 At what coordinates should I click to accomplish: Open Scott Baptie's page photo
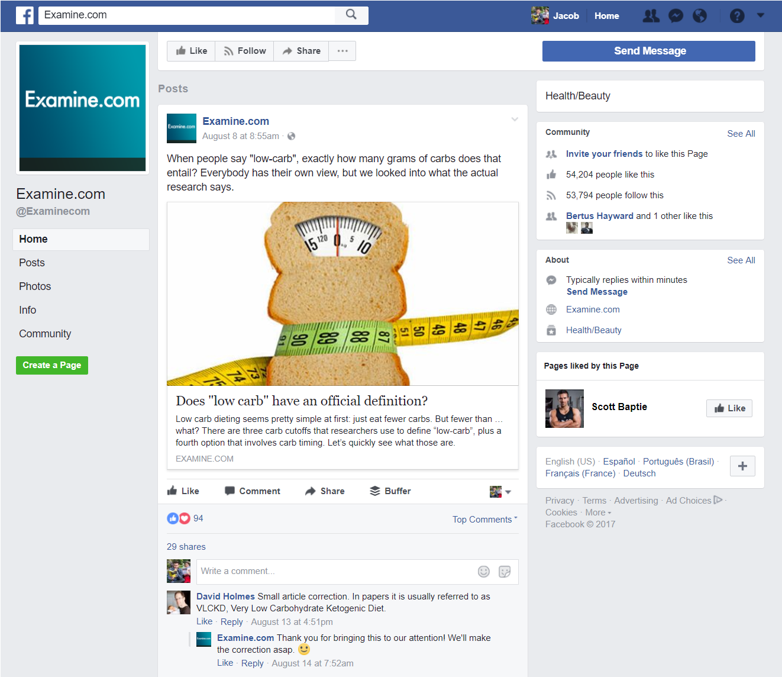[564, 408]
